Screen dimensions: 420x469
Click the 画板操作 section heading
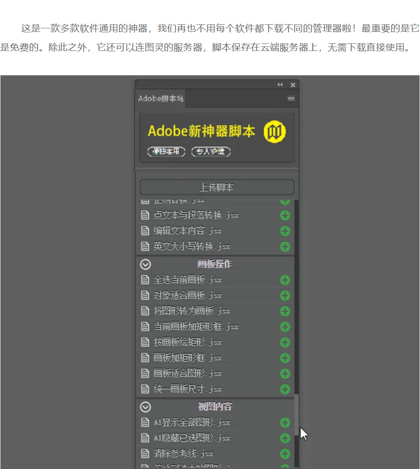pos(215,264)
